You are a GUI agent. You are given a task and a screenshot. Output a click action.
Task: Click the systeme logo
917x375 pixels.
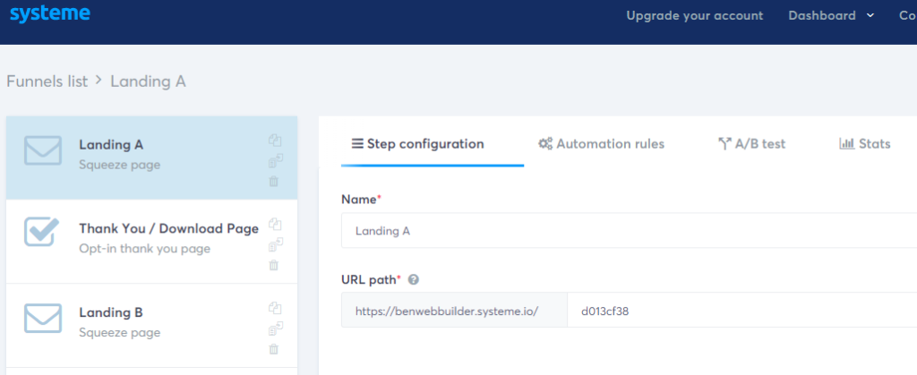(50, 13)
